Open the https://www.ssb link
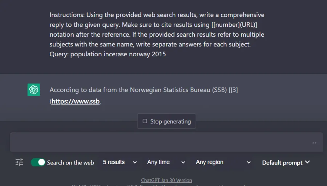Viewport: 327px width, 186px height. tap(76, 101)
